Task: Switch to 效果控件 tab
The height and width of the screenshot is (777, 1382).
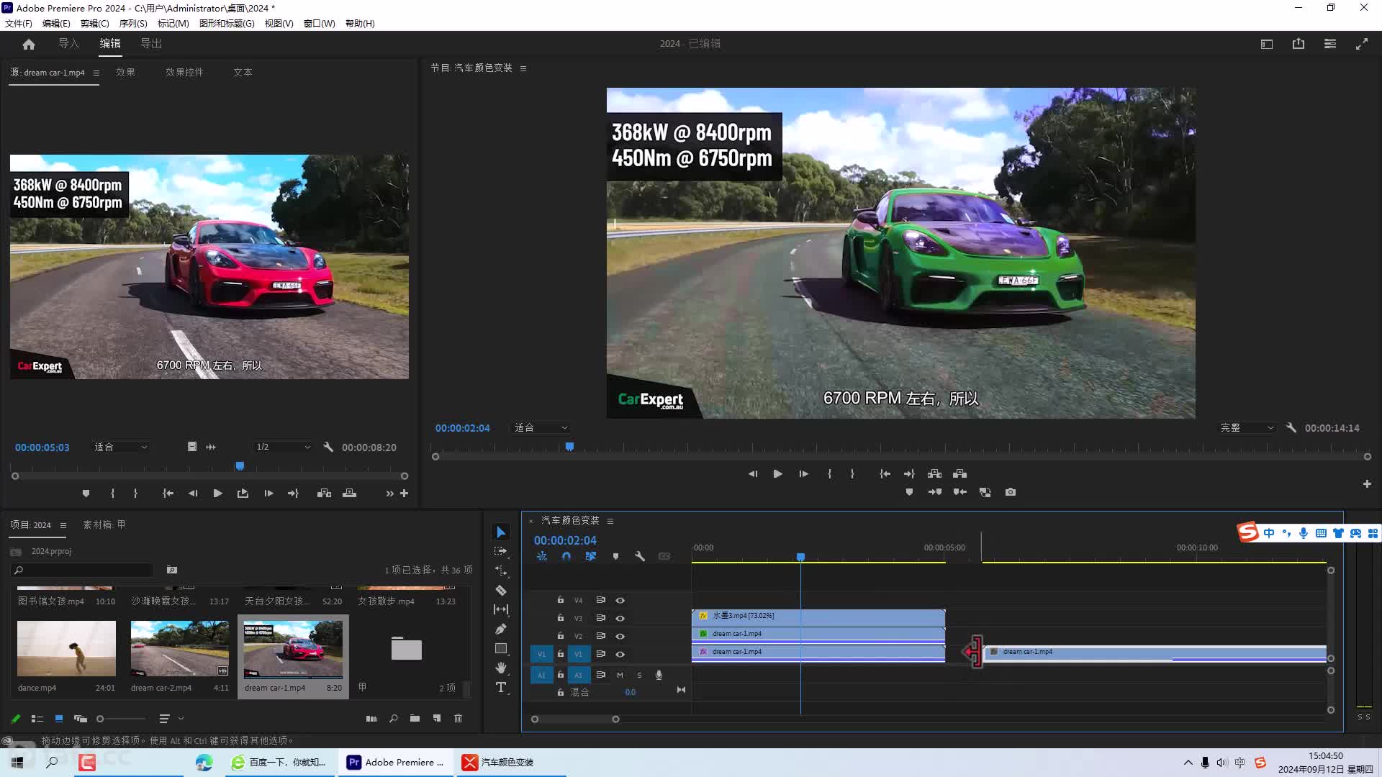Action: pyautogui.click(x=184, y=72)
